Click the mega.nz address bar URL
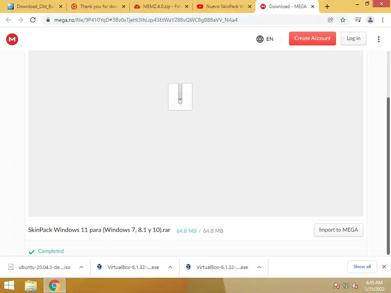This screenshot has height=293, width=391. [x=146, y=20]
